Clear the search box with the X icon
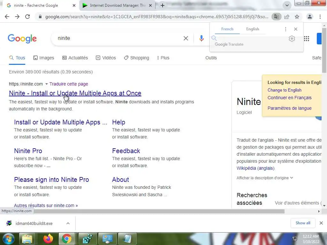This screenshot has width=327, height=245. click(186, 38)
